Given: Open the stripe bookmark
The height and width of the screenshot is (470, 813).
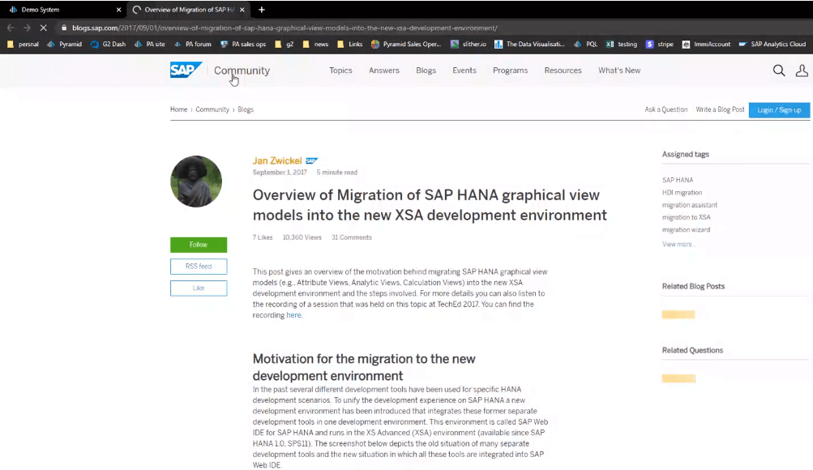Looking at the screenshot, I should (x=660, y=44).
